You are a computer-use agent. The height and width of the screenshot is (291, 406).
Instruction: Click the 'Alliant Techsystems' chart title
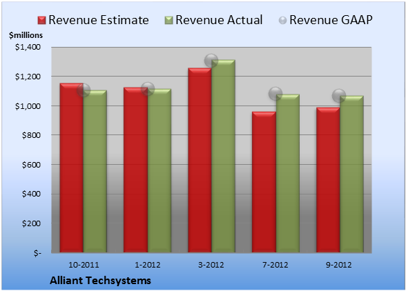click(101, 281)
